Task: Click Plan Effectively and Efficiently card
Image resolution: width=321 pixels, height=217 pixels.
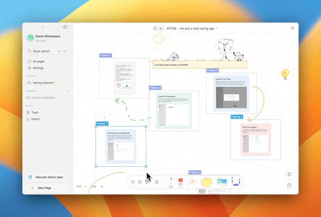Action: pos(121,146)
